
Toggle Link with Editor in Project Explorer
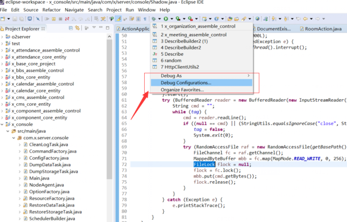[x=77, y=28]
